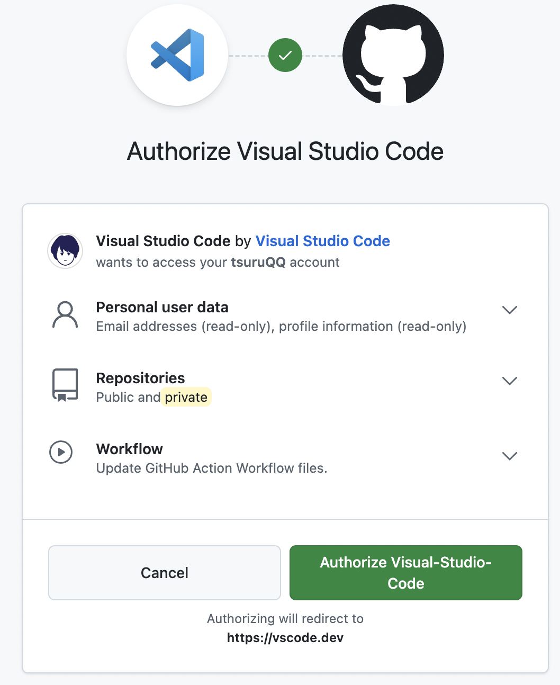Collapse the Personal user data chevron
The height and width of the screenshot is (685, 560).
point(510,310)
